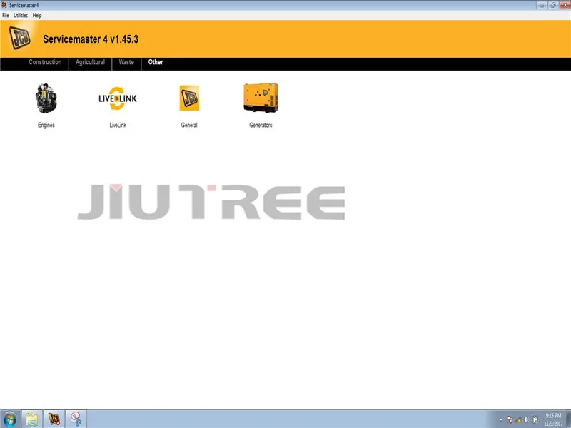This screenshot has height=428, width=571.
Task: Open the Help menu
Action: tap(37, 15)
